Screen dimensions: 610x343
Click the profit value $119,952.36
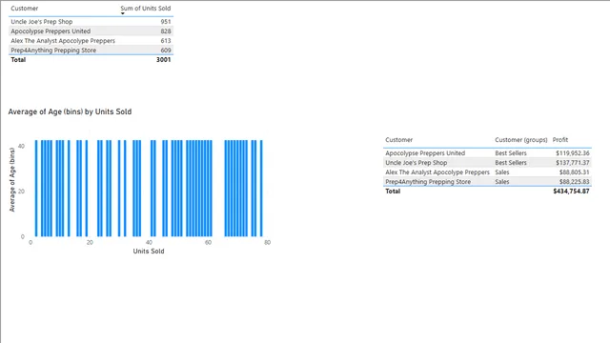pos(573,153)
